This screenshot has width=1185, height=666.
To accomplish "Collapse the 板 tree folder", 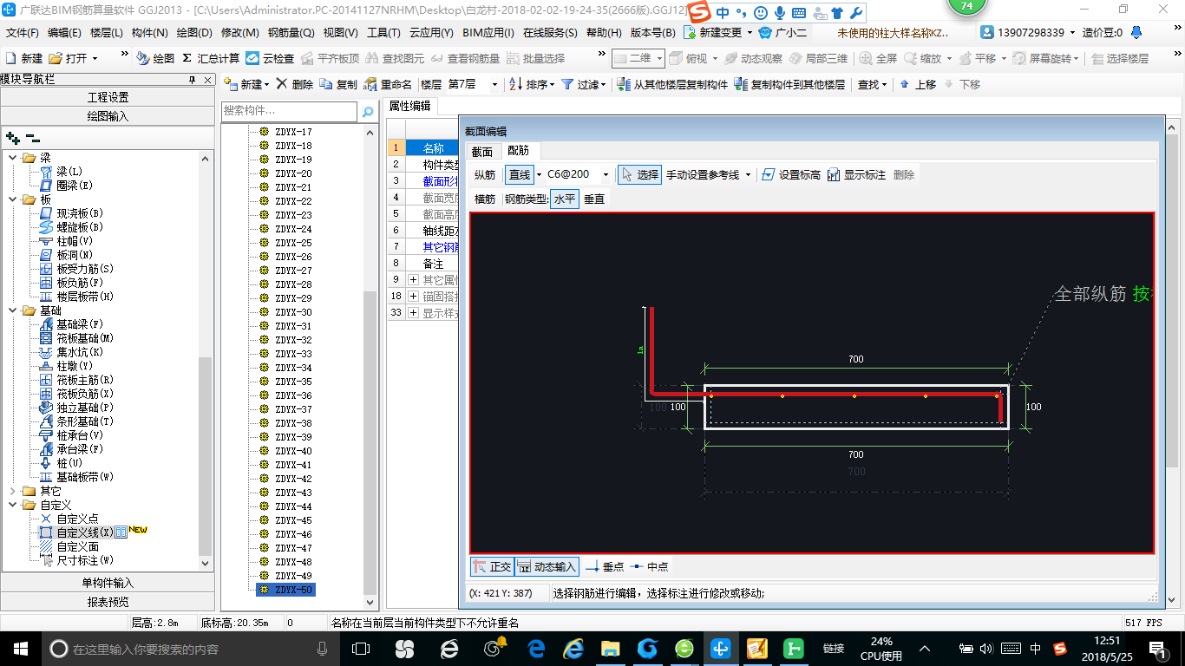I will pyautogui.click(x=13, y=199).
